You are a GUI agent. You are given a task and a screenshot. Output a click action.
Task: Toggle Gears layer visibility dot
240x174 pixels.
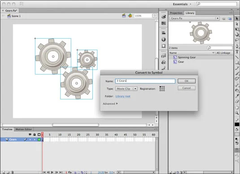click(x=30, y=139)
